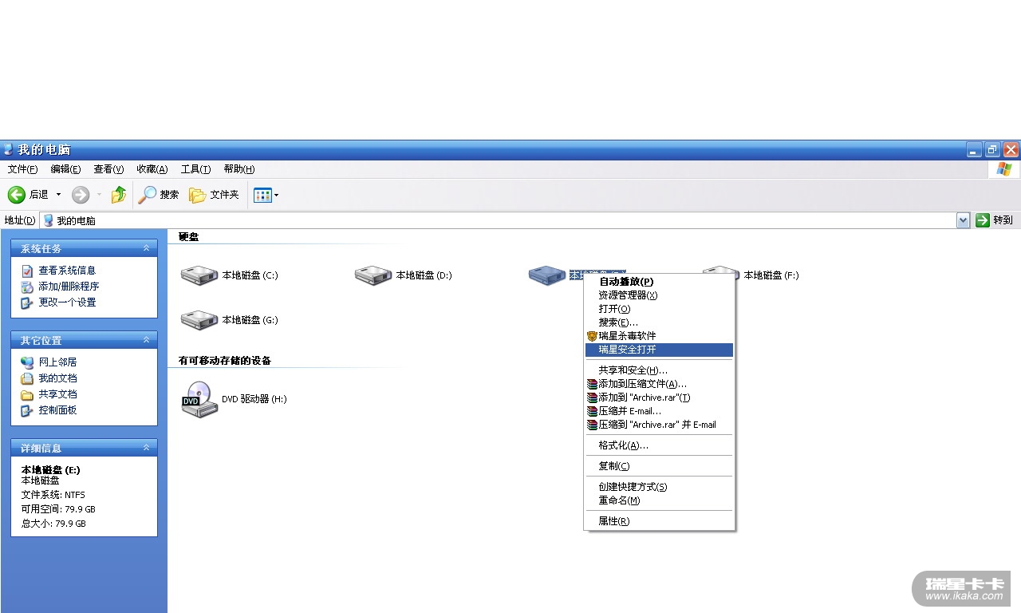Choose 自动播放(P) in the context menu

pos(659,282)
